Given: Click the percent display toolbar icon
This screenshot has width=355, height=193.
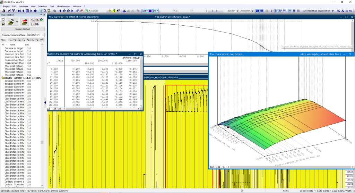Looking at the screenshot, I should tap(338, 11).
